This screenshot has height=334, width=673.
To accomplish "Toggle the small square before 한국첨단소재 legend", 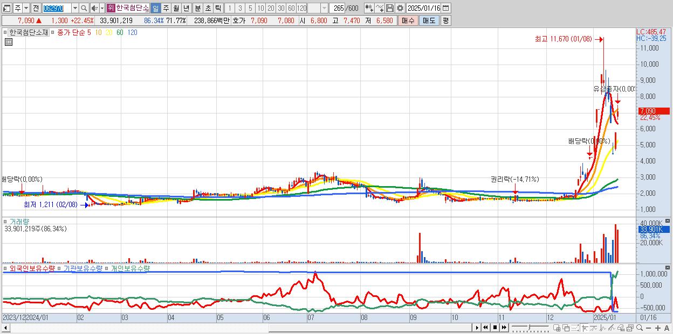I will [x=6, y=33].
